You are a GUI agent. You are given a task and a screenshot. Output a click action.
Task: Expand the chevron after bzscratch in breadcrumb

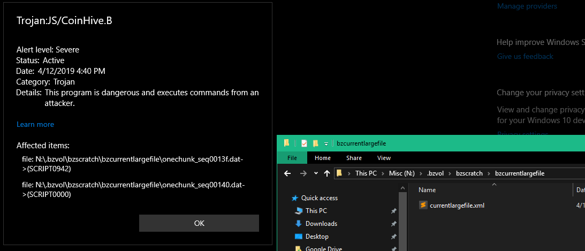coord(489,173)
